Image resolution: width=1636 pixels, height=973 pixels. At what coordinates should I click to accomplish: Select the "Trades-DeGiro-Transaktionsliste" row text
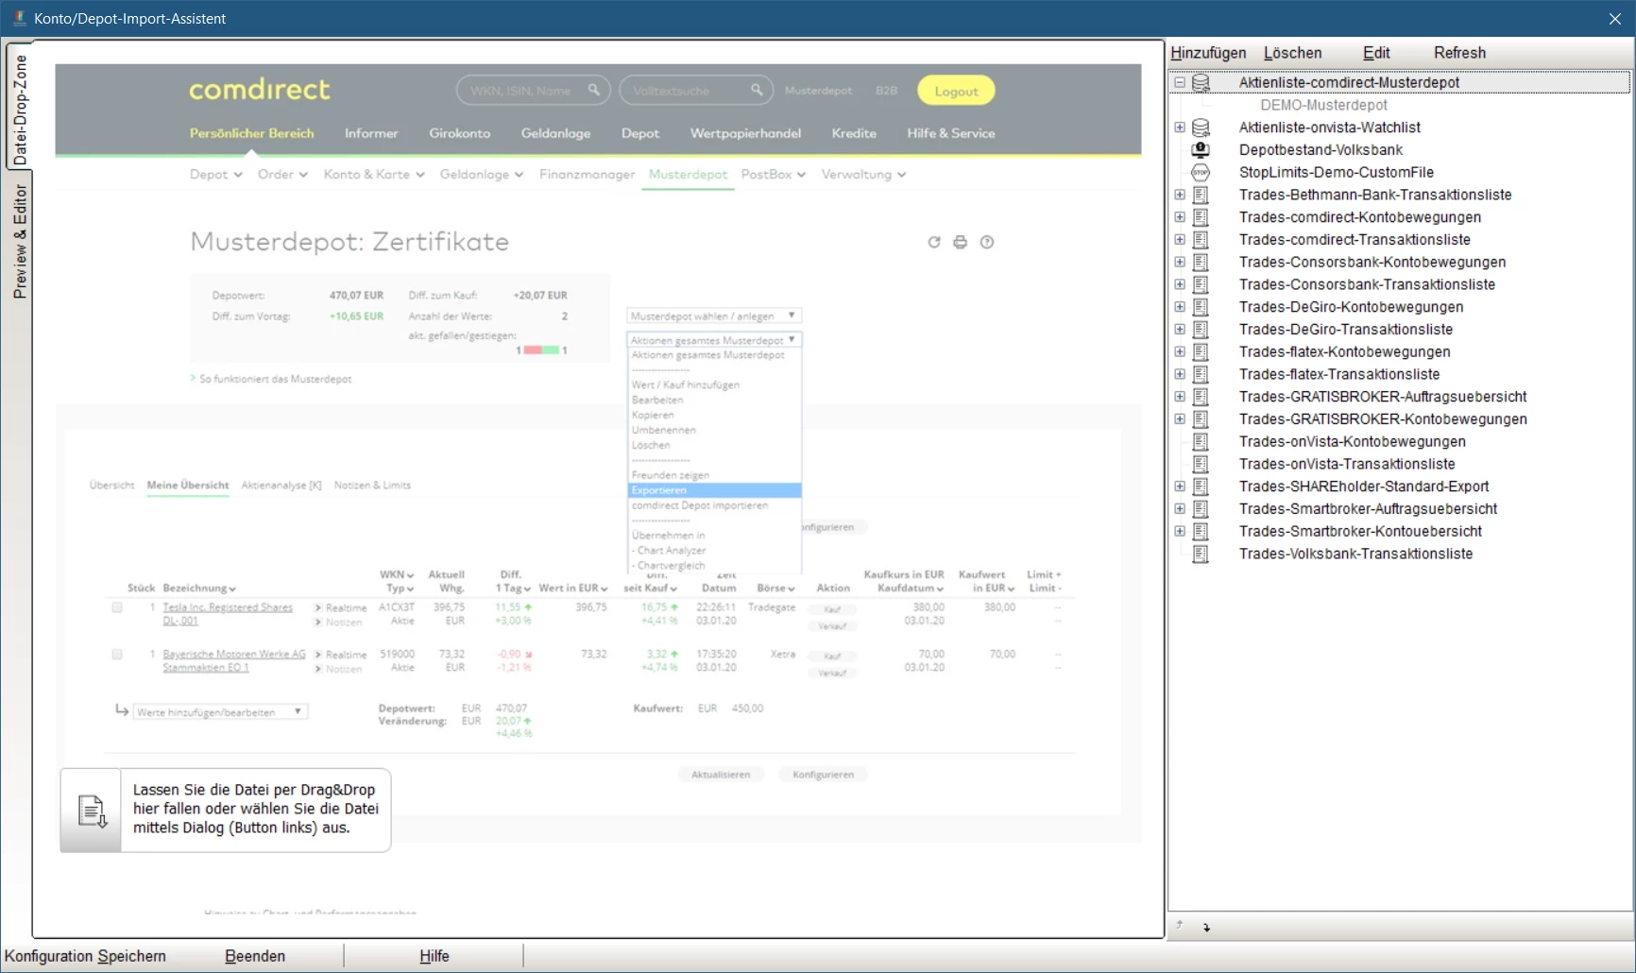(1345, 330)
